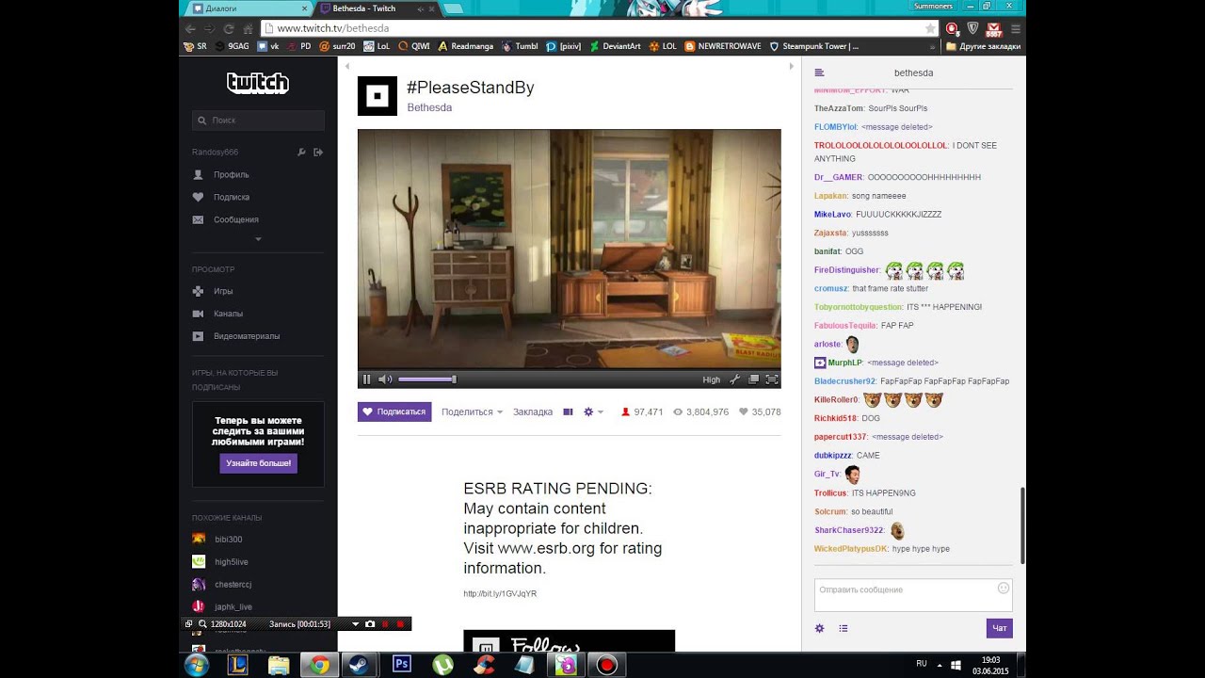1205x678 pixels.
Task: Mute the stream volume speaker icon
Action: coord(384,379)
